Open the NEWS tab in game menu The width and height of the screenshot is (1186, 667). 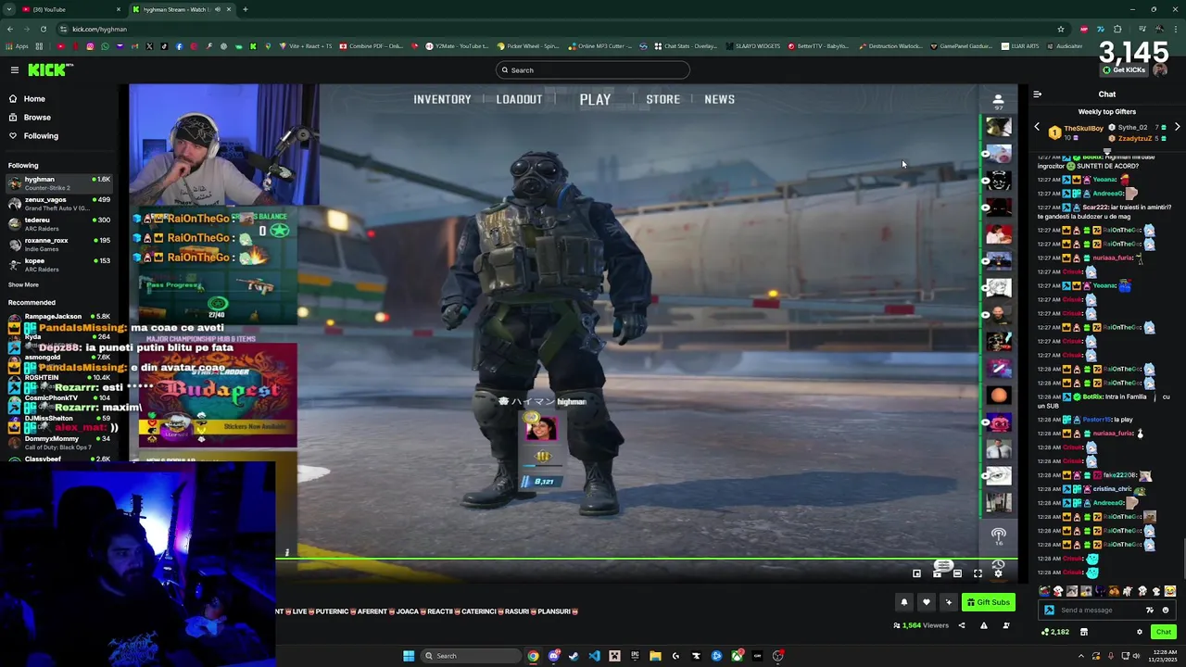coord(719,99)
